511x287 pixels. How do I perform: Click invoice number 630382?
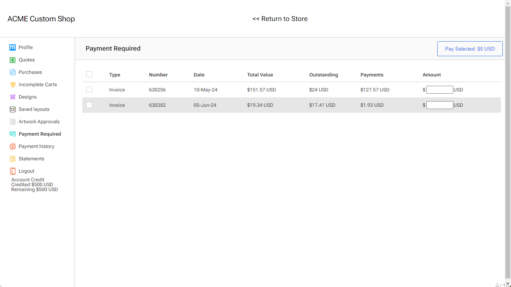click(157, 105)
